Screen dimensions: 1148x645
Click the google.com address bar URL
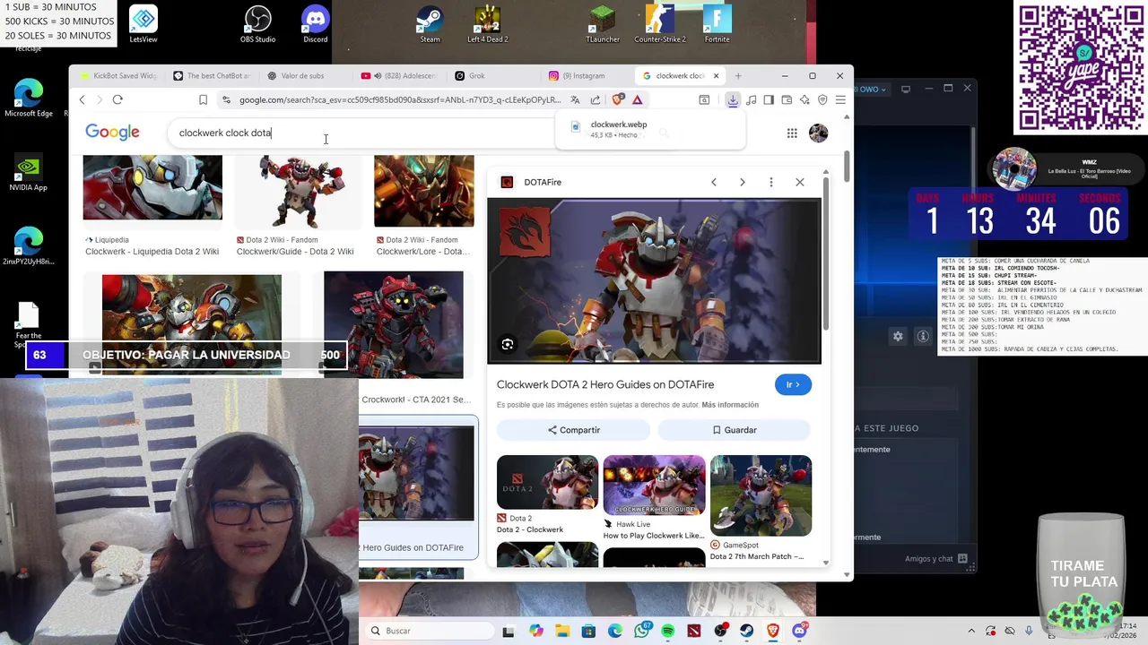pyautogui.click(x=400, y=99)
